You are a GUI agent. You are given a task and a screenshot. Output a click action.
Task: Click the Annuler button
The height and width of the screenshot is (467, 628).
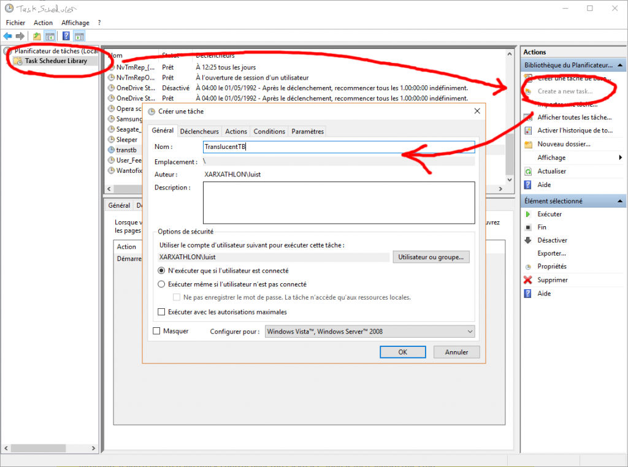456,352
